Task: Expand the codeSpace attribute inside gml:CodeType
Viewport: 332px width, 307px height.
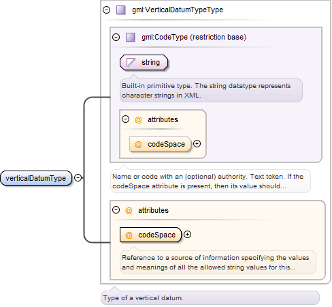Action: [197, 144]
